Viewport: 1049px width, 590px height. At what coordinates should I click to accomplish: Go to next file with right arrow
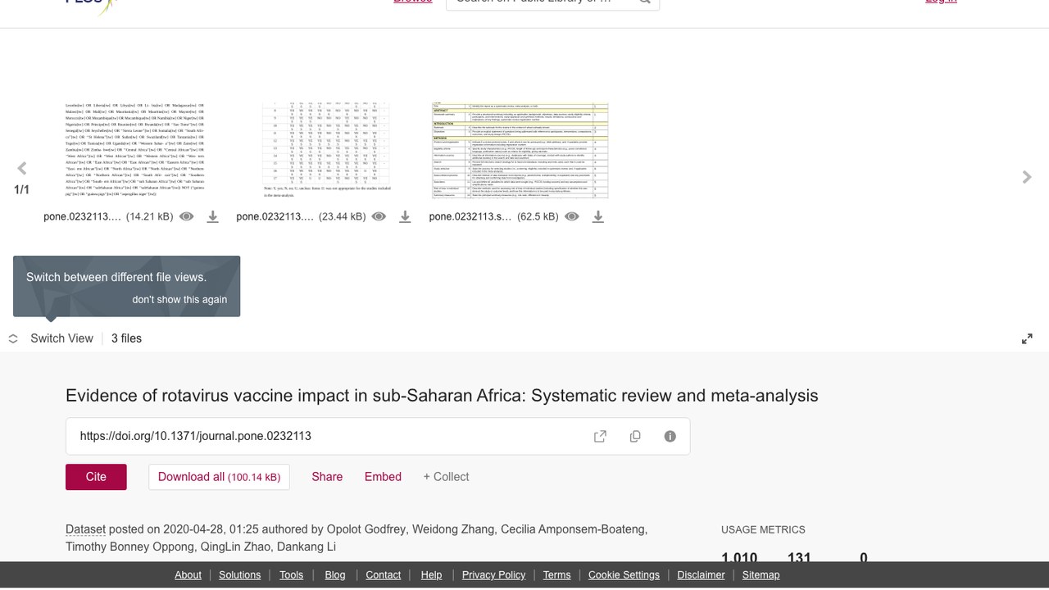click(1026, 177)
